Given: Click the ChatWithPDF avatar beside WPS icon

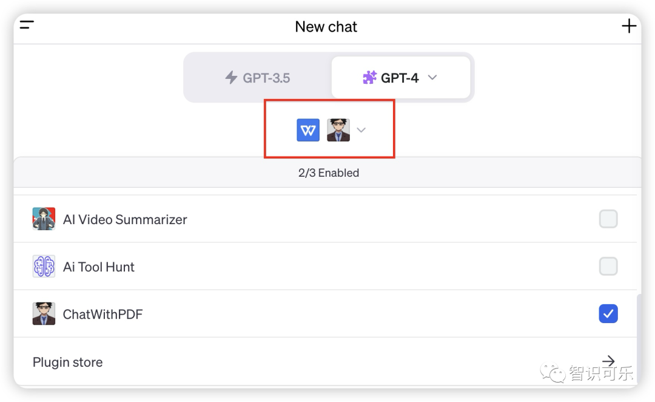Looking at the screenshot, I should tap(338, 130).
